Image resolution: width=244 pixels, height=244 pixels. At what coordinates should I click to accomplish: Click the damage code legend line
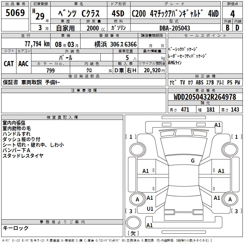(x=107, y=240)
